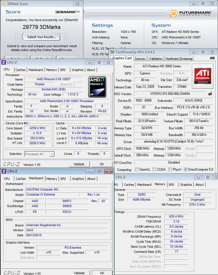Enable the PhysX checkbox
218x275 pixels.
click(170, 169)
